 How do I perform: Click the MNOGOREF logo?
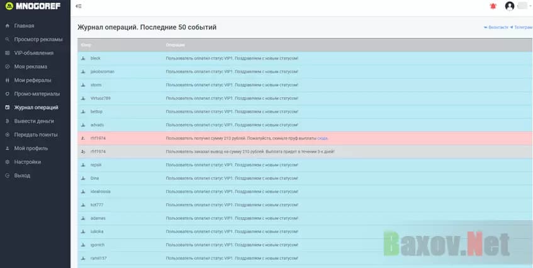pos(33,6)
